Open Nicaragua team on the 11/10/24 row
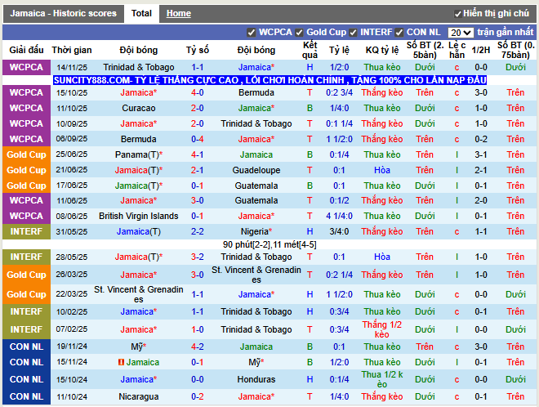The width and height of the screenshot is (539, 407). tap(139, 396)
